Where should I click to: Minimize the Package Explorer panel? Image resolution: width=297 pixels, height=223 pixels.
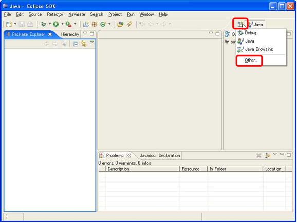point(85,33)
